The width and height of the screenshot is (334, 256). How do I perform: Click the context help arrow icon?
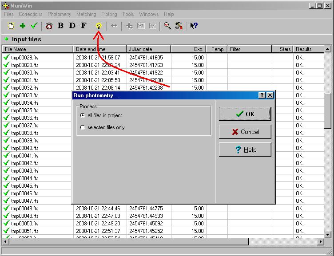click(x=193, y=26)
